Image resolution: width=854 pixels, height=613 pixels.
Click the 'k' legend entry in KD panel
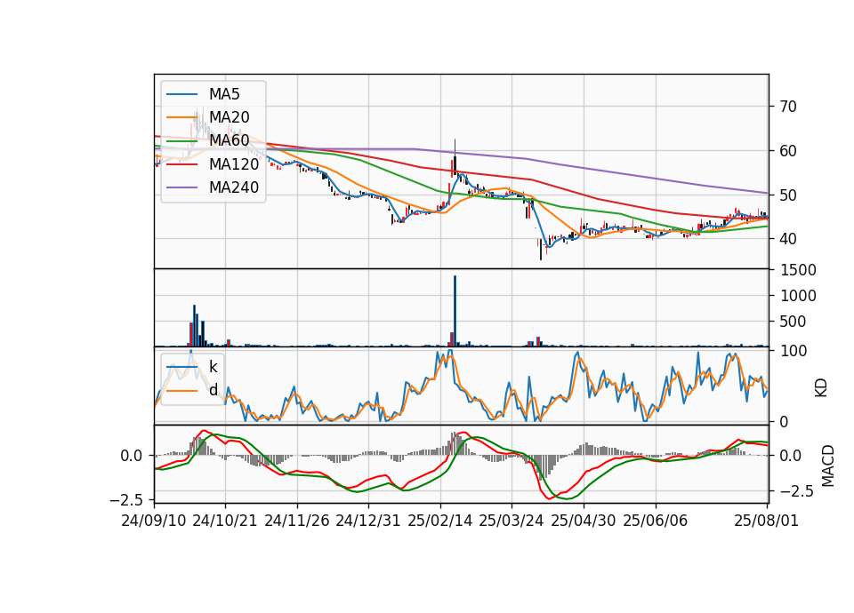click(213, 367)
